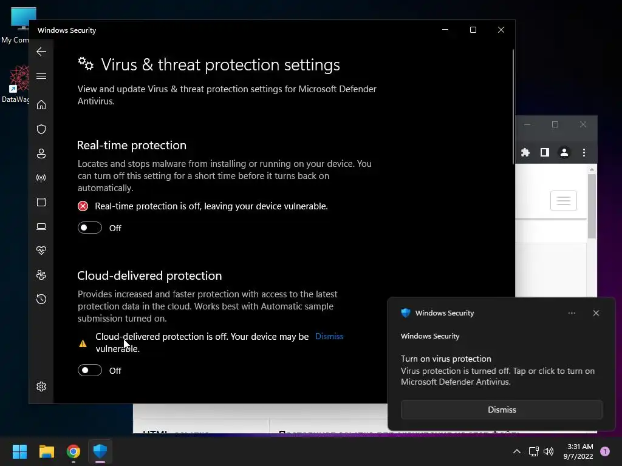Open notification center badge
Screen dimensions: 622x466
click(605, 451)
